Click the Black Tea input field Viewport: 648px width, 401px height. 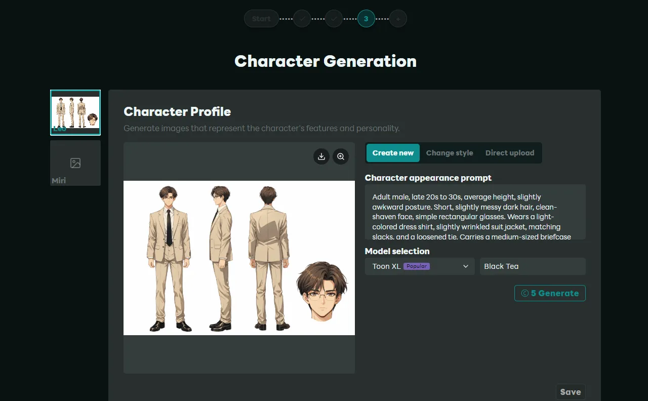point(533,266)
